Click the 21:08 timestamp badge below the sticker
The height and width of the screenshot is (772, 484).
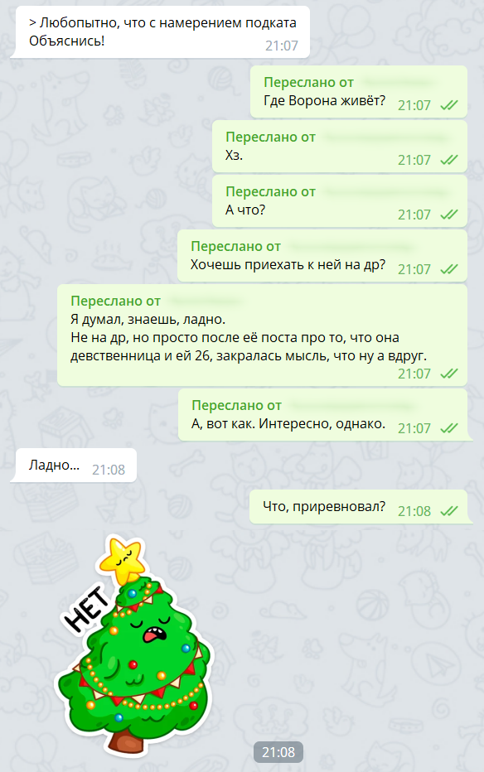(278, 752)
